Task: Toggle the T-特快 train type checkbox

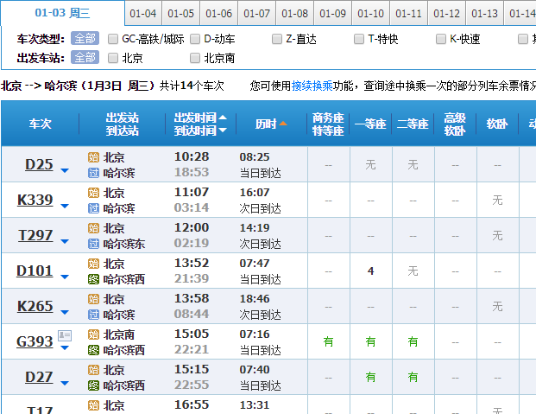Action: pyautogui.click(x=359, y=39)
